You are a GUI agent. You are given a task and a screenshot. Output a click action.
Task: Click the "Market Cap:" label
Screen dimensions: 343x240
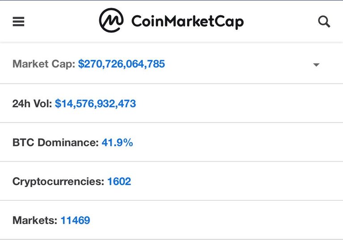tap(44, 64)
